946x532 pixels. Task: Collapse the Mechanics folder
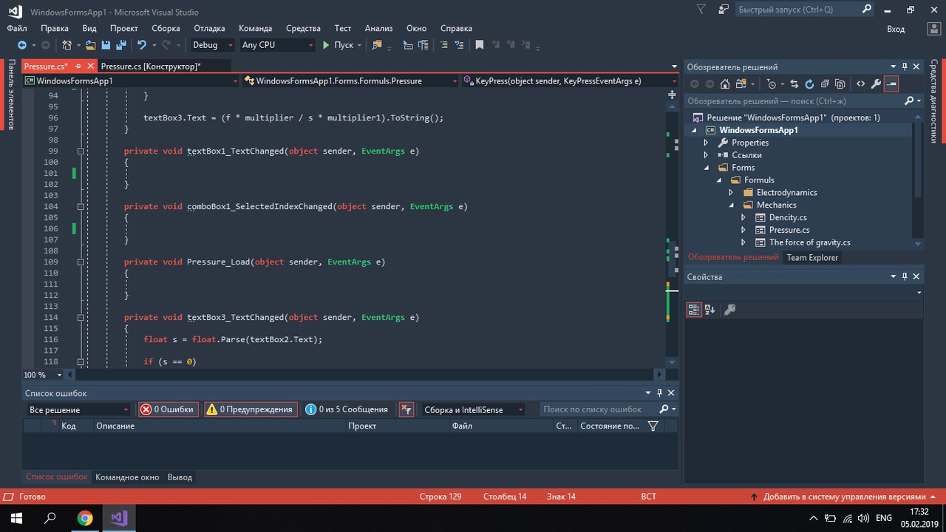731,205
